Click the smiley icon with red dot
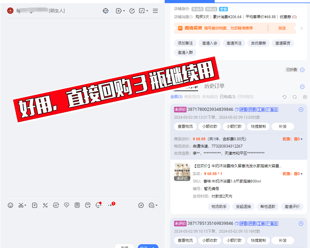This screenshot has height=248, width=310. (98, 205)
